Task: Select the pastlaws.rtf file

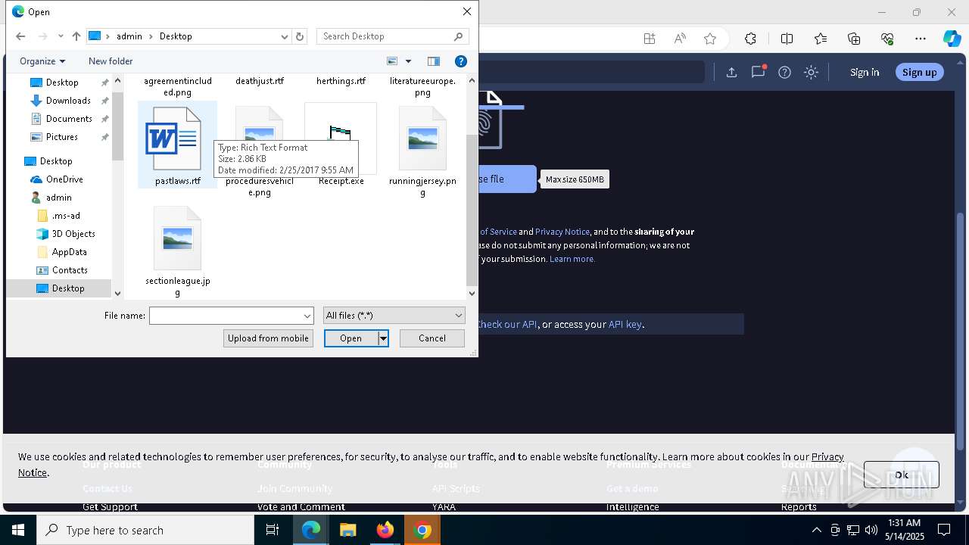Action: pyautogui.click(x=177, y=145)
